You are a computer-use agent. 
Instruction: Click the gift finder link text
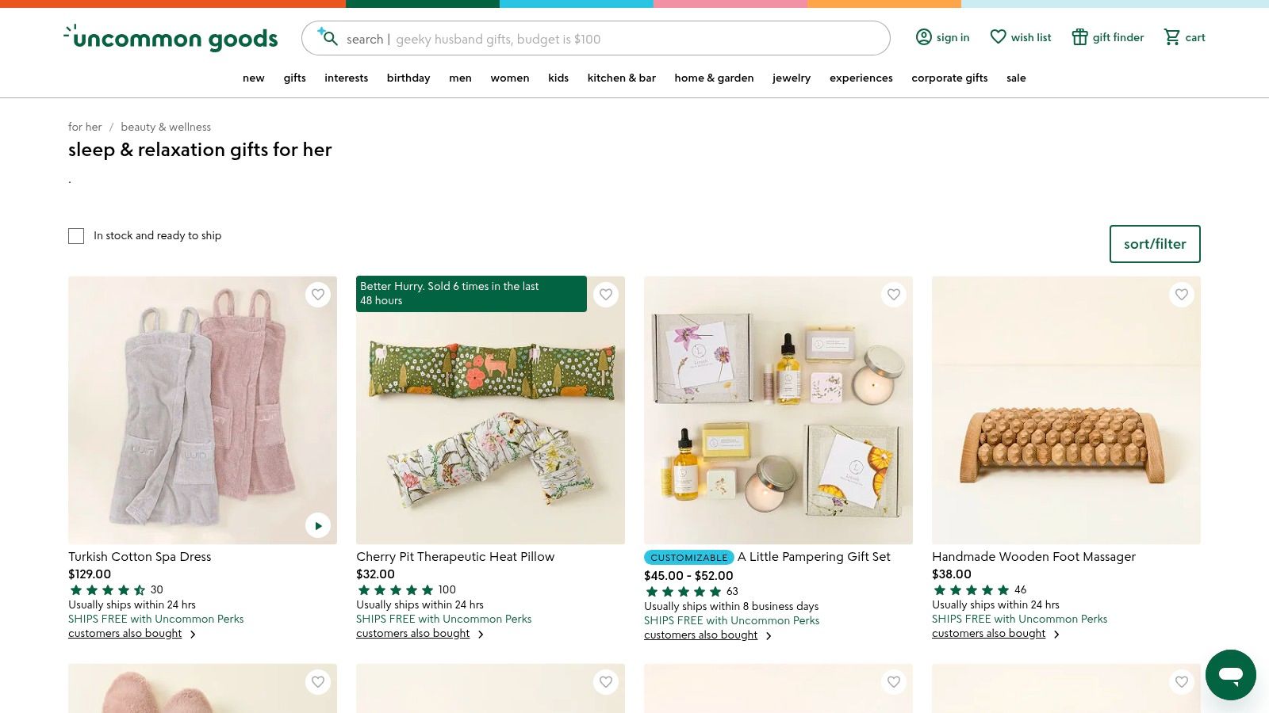tap(1118, 37)
